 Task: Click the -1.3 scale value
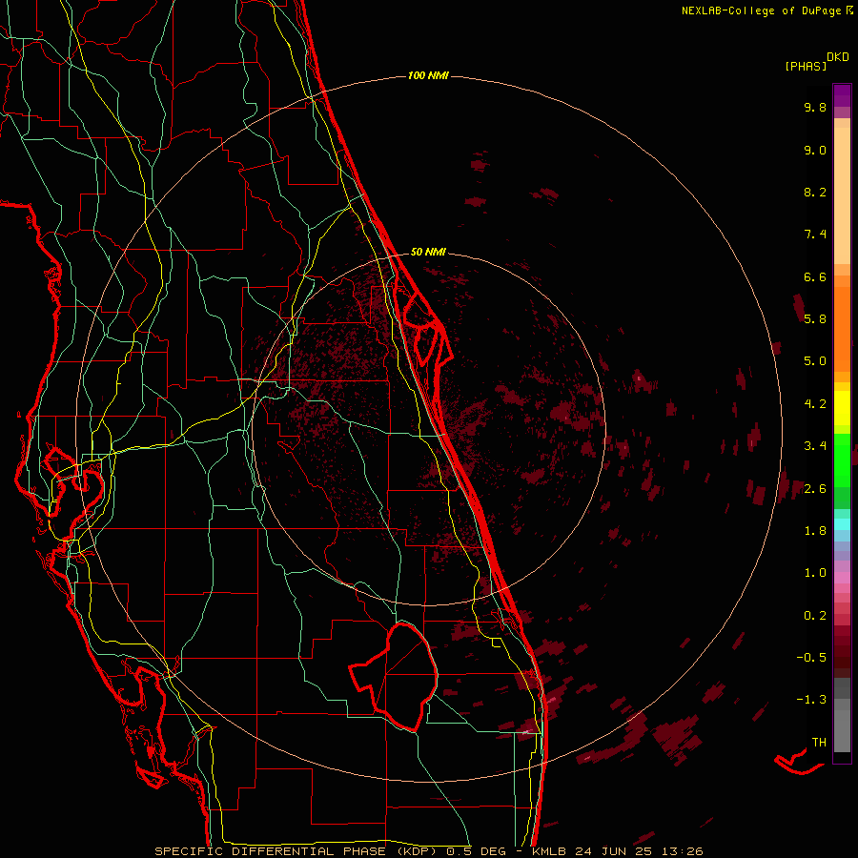811,700
